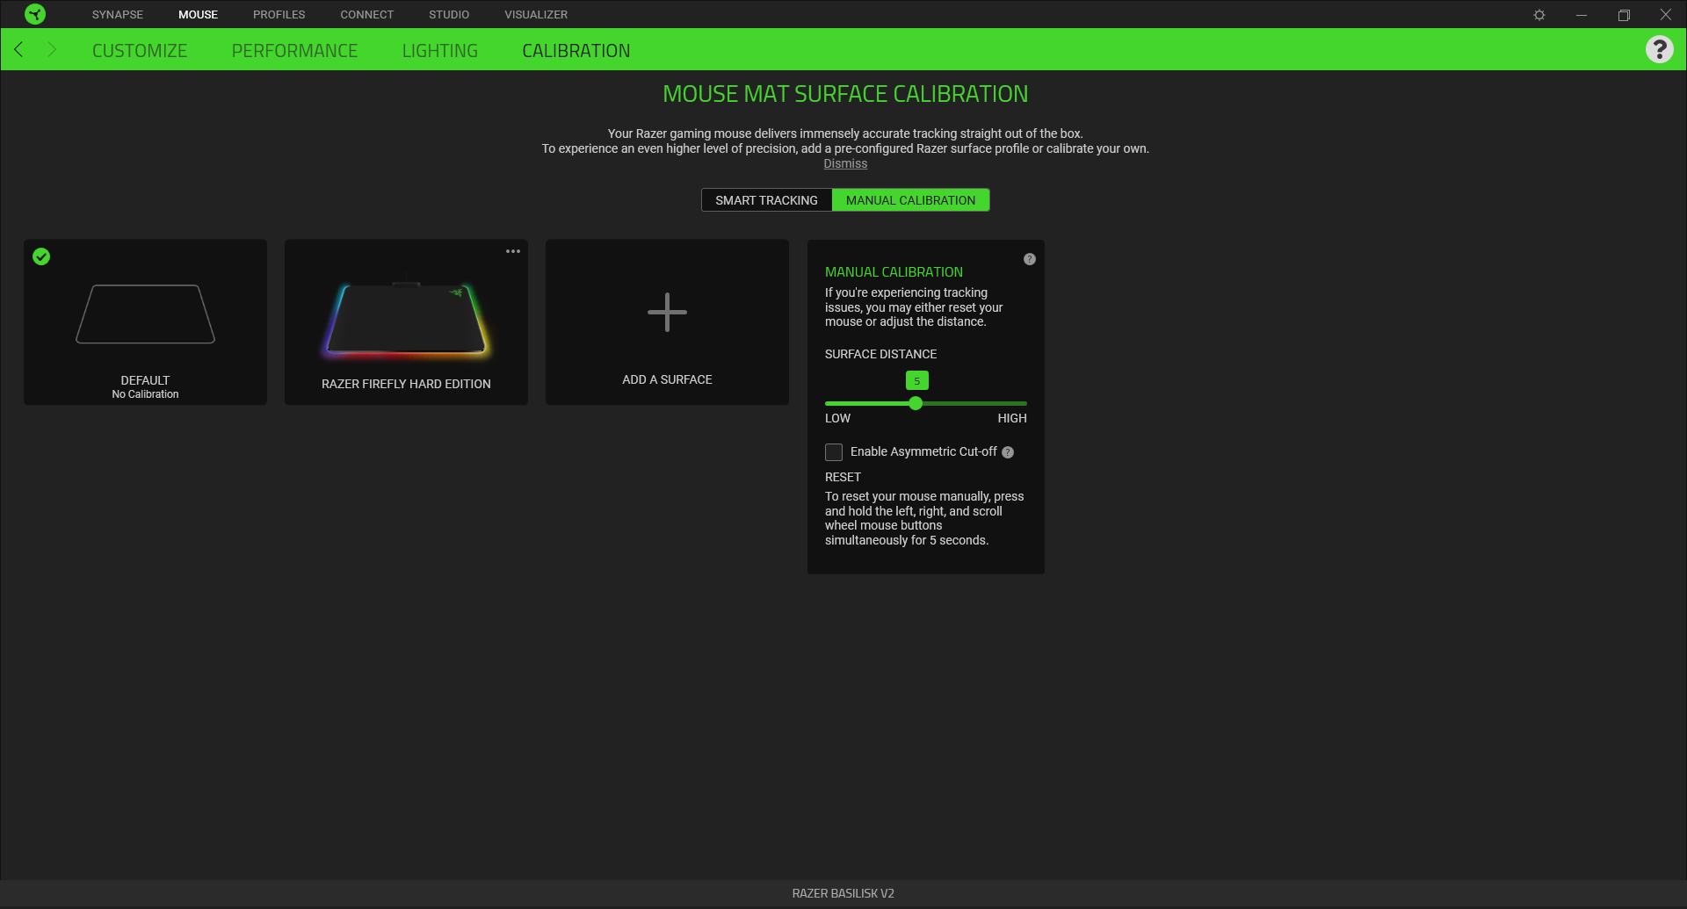Click the LOW slider label
This screenshot has width=1687, height=909.
(x=837, y=418)
